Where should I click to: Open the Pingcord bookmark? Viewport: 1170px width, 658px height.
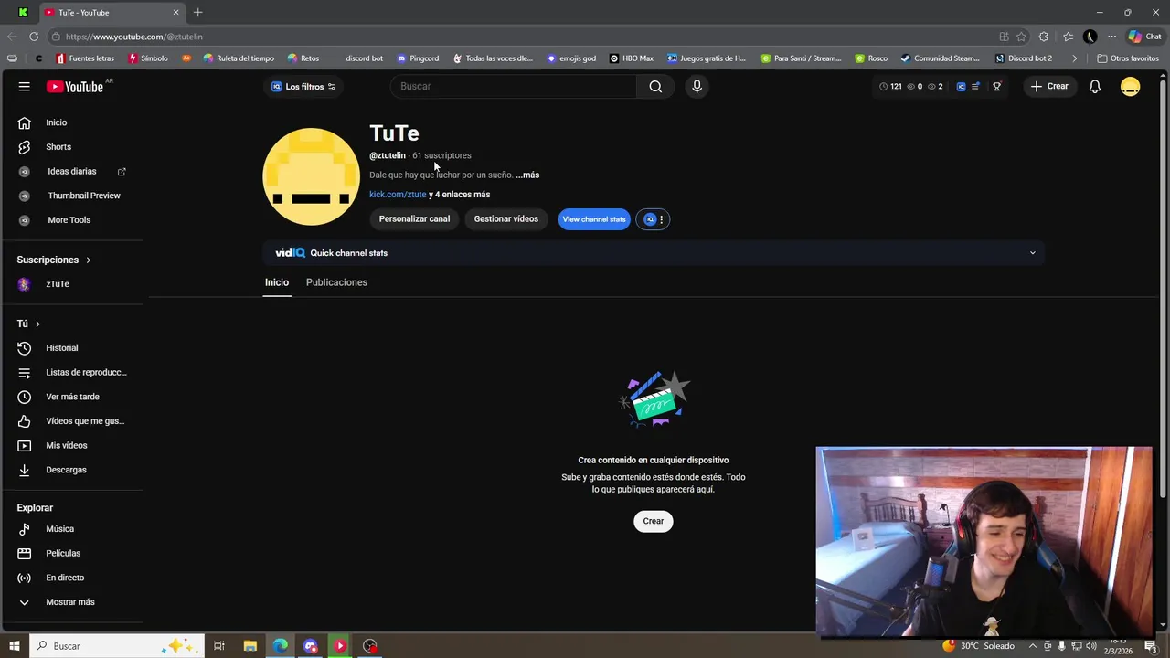coord(418,58)
